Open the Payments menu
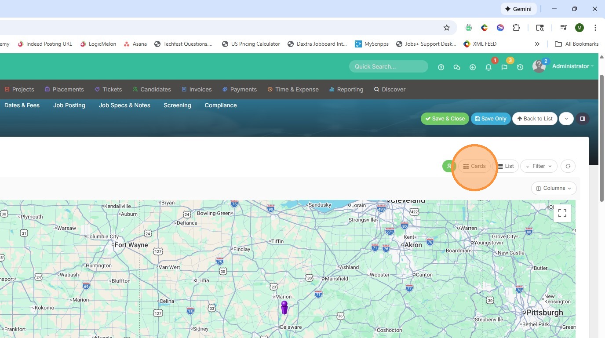The image size is (605, 338). point(240,89)
